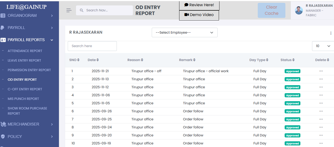Click the Review Here! button
This screenshot has height=147, width=334.
click(x=199, y=5)
